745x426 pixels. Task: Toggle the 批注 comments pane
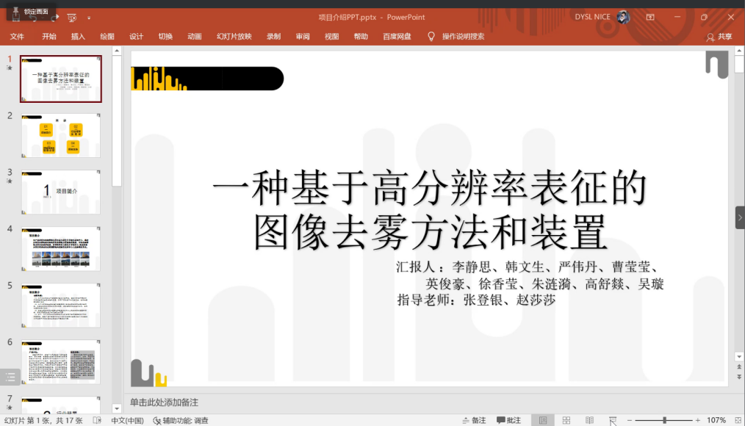pos(508,420)
